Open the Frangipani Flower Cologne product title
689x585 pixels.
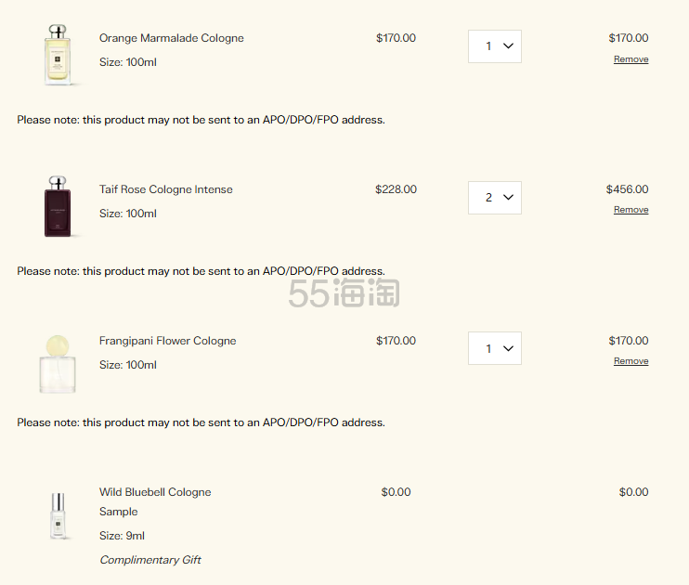[x=168, y=341]
